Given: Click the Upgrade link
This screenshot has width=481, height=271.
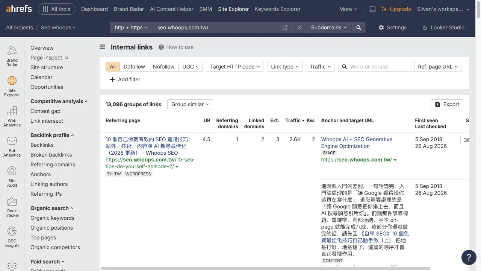Looking at the screenshot, I should coord(396,9).
